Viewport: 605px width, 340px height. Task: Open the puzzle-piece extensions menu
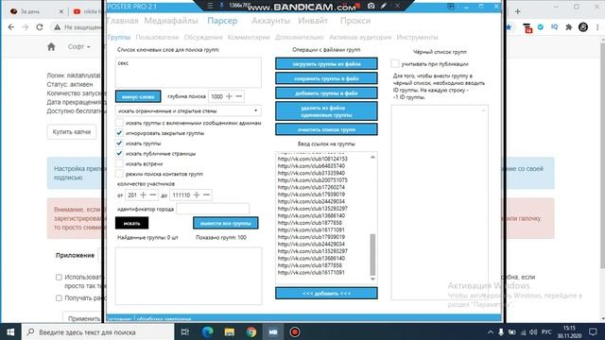(x=569, y=27)
